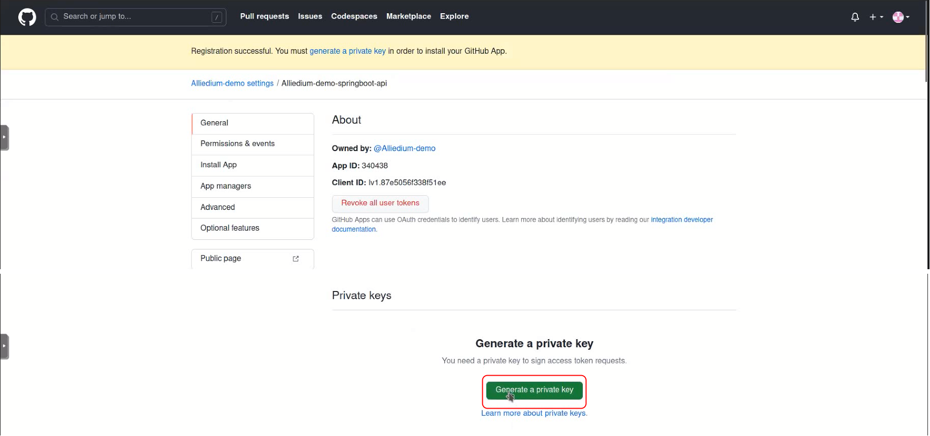Click the Search or jump to field
Image resolution: width=930 pixels, height=436 pixels.
coord(136,17)
